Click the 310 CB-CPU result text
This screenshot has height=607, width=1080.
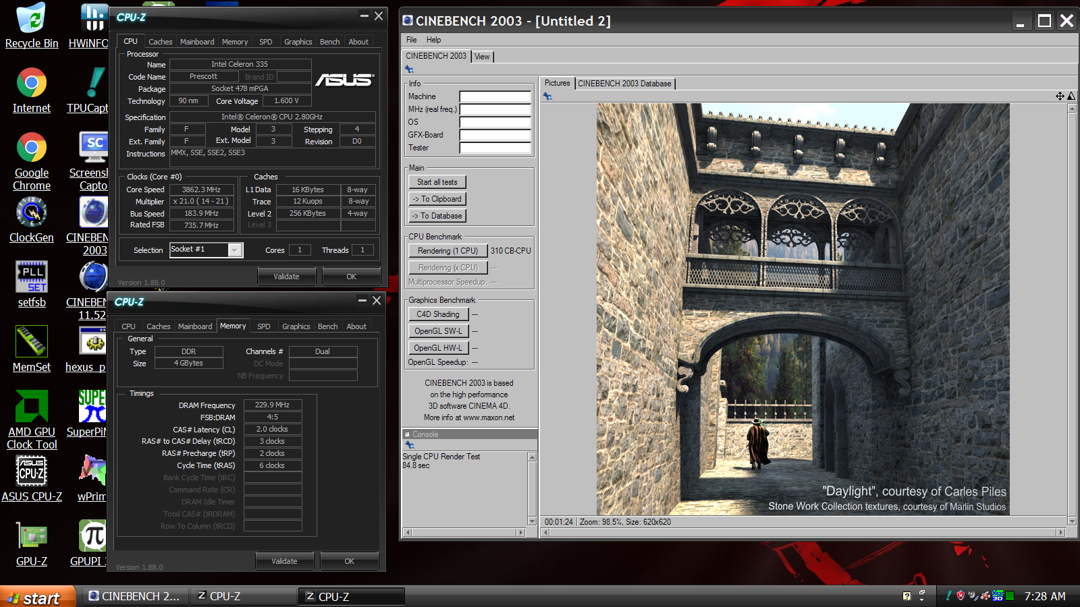(511, 251)
